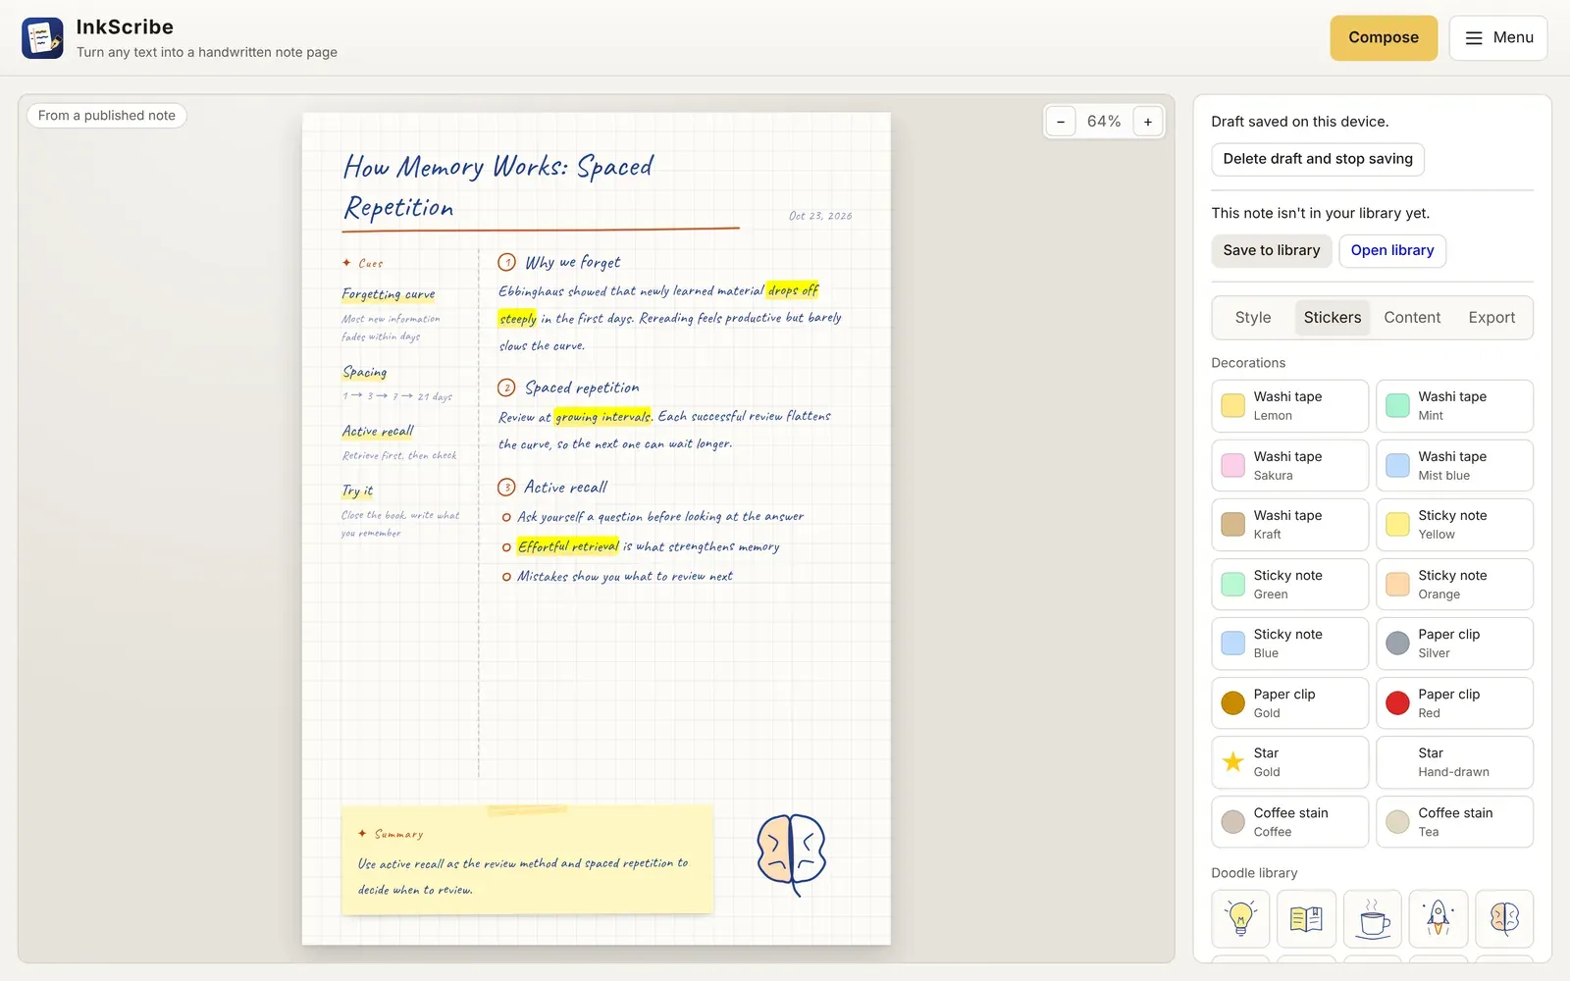
Task: Add the Red paper clip
Action: [x=1454, y=703]
